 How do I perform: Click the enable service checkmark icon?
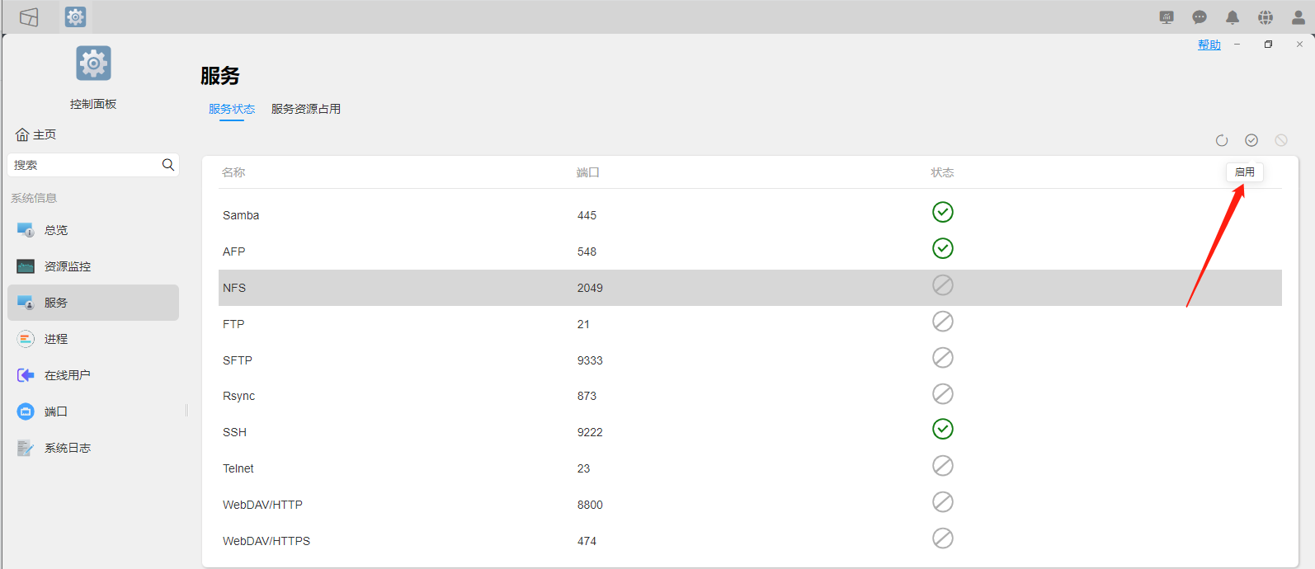(x=1251, y=141)
